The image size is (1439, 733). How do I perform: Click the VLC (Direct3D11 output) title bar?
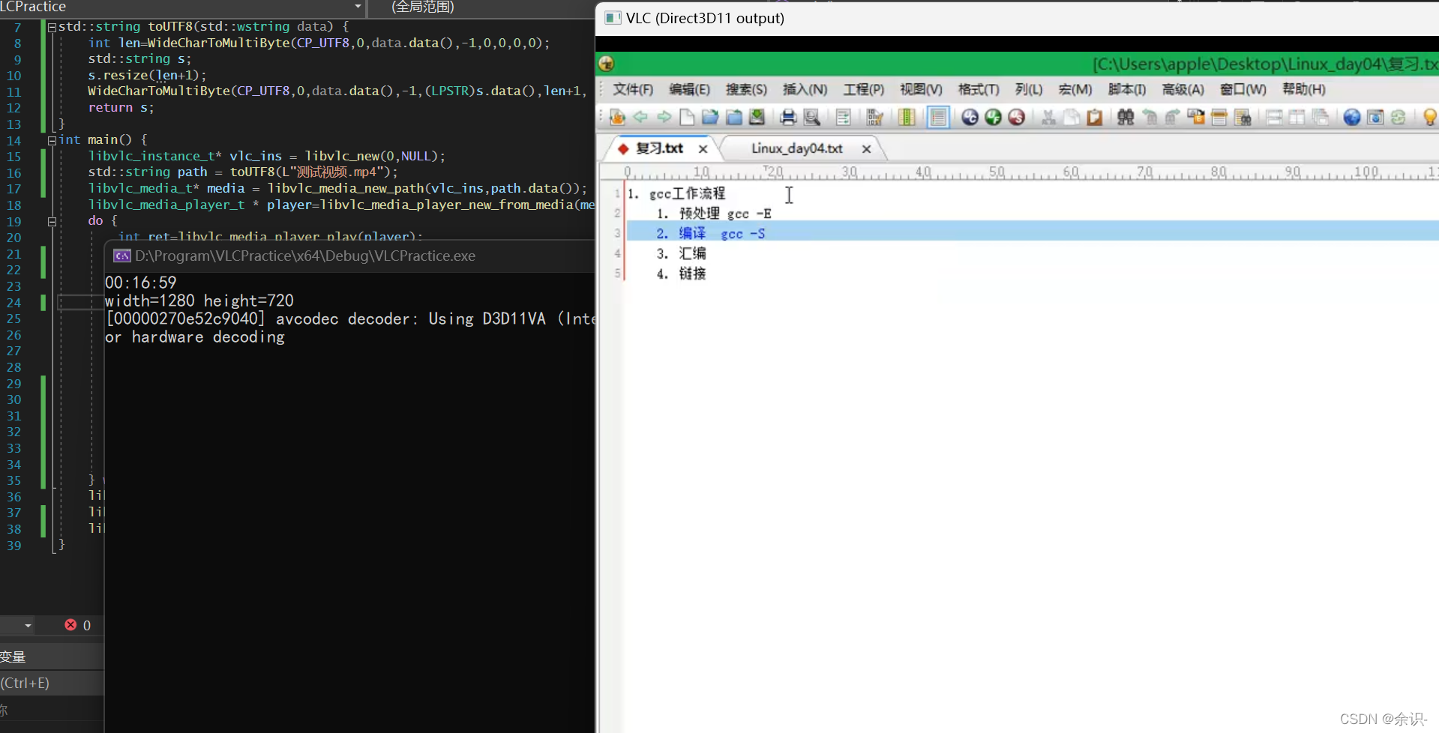click(1017, 18)
